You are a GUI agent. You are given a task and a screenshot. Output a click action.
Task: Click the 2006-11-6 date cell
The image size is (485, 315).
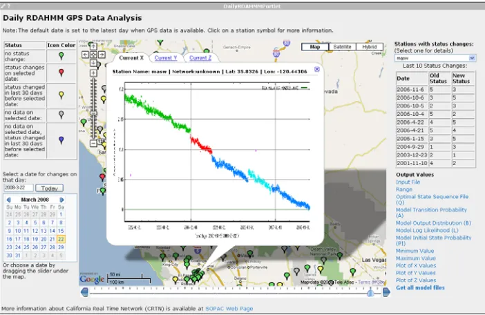coord(412,90)
